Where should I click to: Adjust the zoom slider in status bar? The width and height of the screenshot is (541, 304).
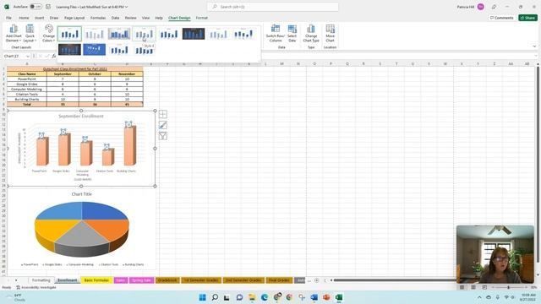(509, 287)
